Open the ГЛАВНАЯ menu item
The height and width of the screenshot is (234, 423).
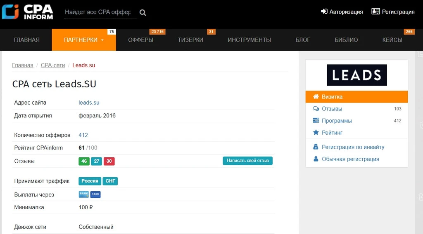(27, 40)
